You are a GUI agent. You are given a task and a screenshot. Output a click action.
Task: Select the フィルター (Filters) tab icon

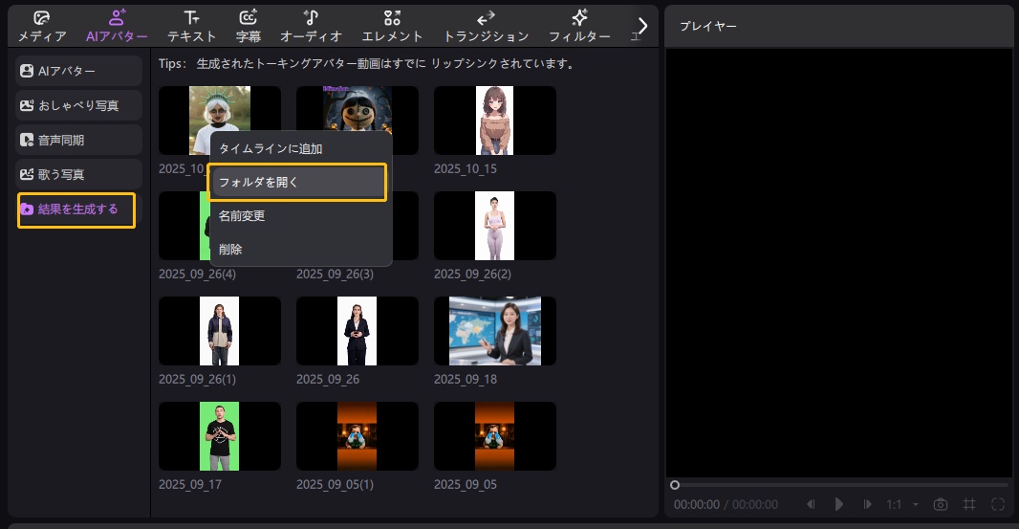[x=579, y=17]
